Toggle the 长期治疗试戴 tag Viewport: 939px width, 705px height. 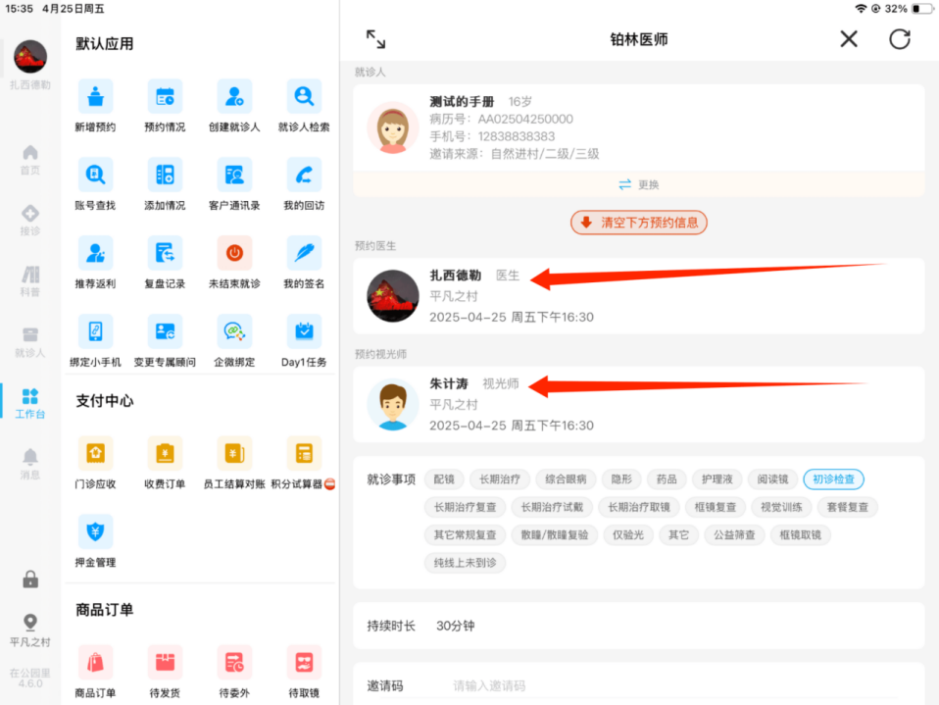point(552,507)
